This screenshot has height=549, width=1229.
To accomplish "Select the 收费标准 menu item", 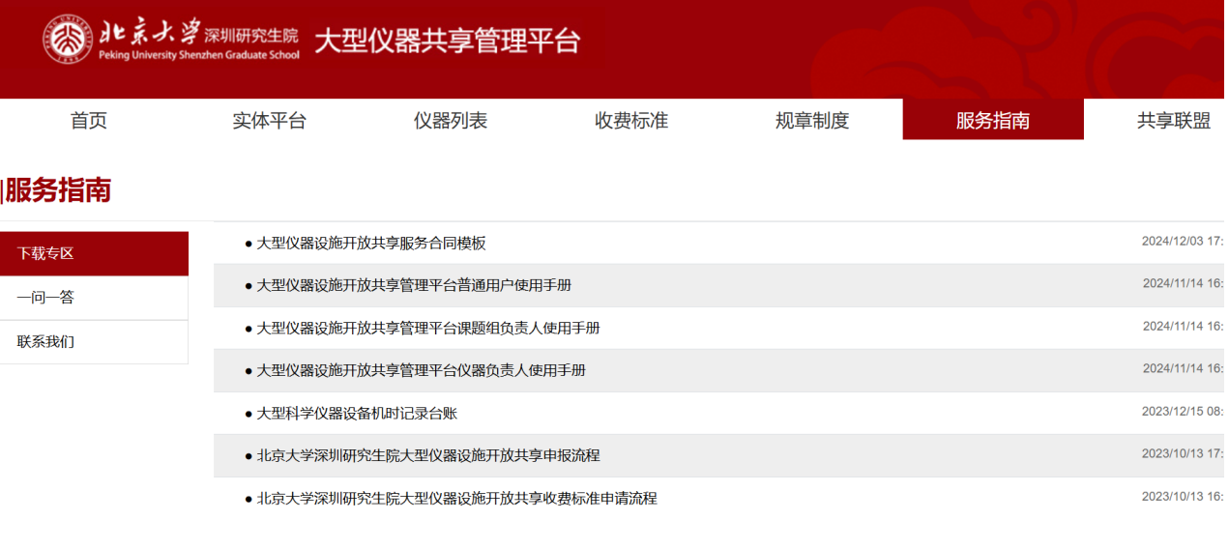I will [x=631, y=121].
